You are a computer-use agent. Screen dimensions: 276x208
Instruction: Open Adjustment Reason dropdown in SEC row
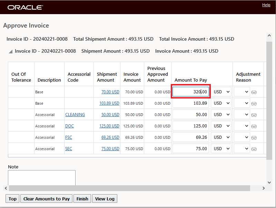[x=242, y=149]
